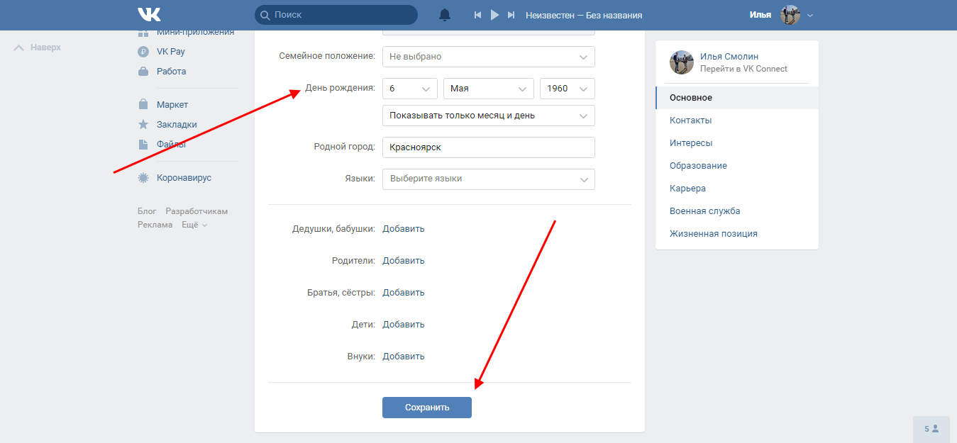This screenshot has height=443, width=957.
Task: Click the Наверх up arrow
Action: (x=18, y=47)
